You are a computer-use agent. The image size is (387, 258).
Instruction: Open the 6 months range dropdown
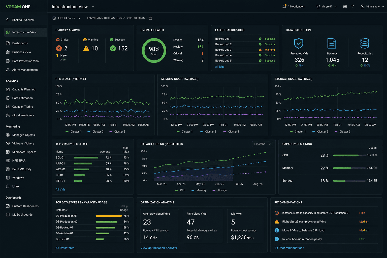pyautogui.click(x=262, y=144)
